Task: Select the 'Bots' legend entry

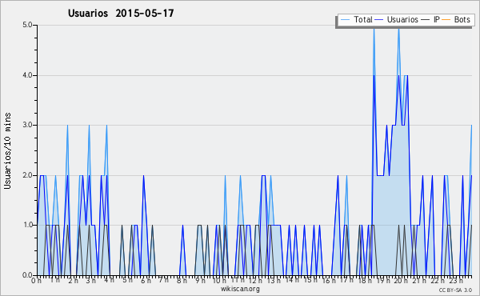Action: [x=462, y=19]
